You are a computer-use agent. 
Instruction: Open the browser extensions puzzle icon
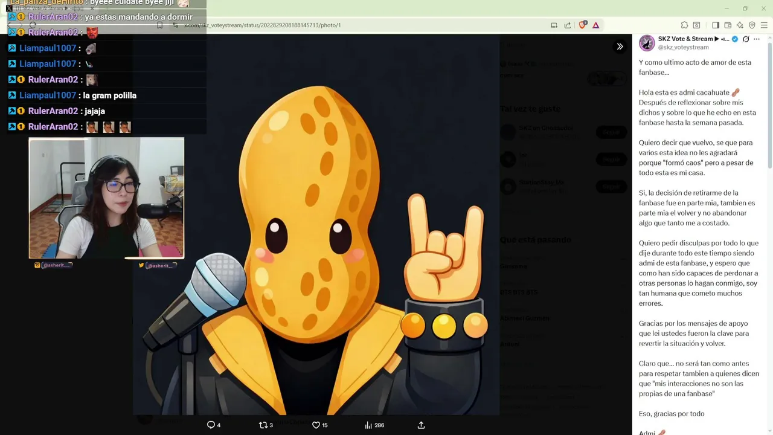(684, 25)
